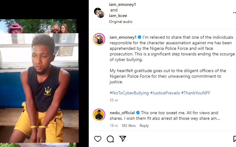Click joint profile avatar in header
This screenshot has width=236, height=147.
(99, 13)
